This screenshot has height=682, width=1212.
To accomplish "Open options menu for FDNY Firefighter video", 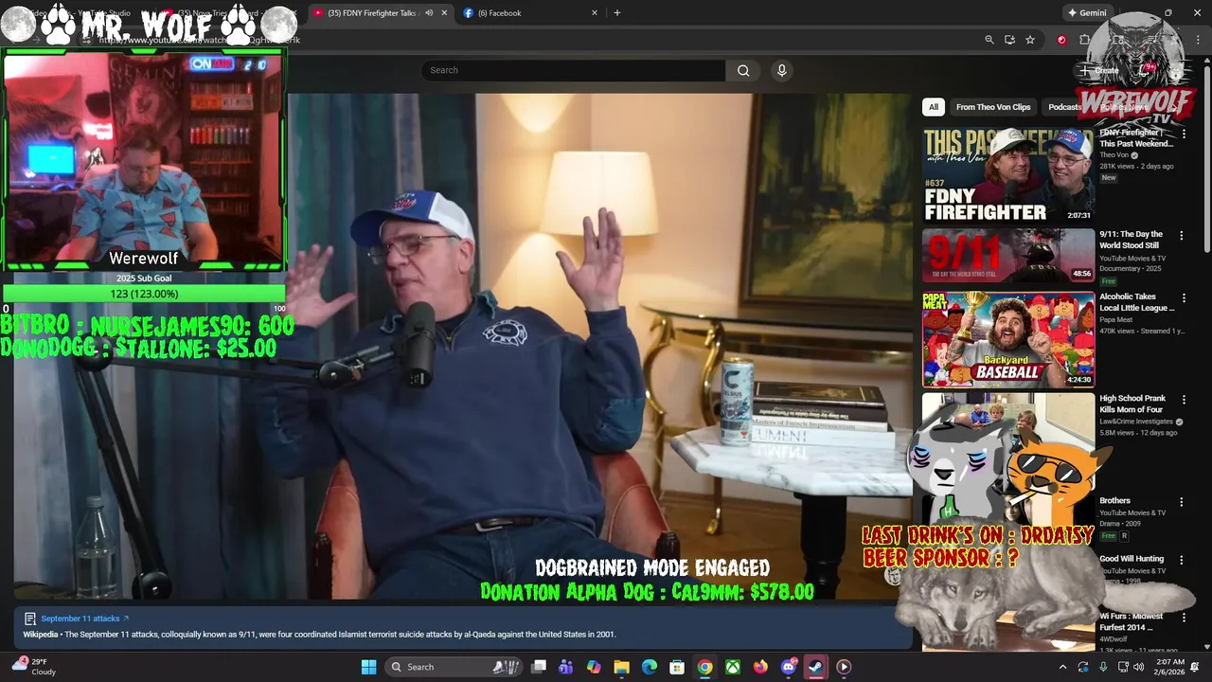I will coord(1182,134).
